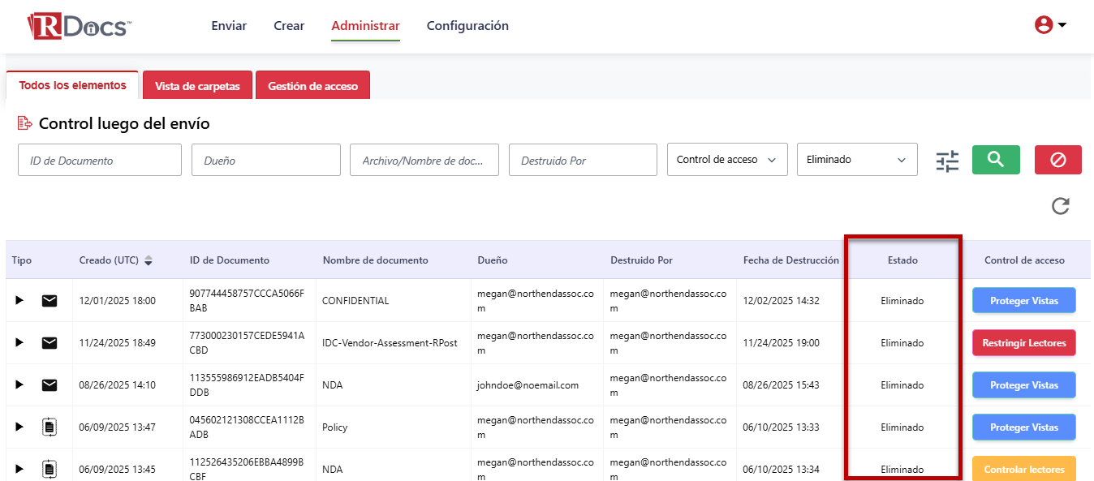1094x481 pixels.
Task: Click Proteger Vistas for CONFIDENTIAL document
Action: pos(1023,301)
